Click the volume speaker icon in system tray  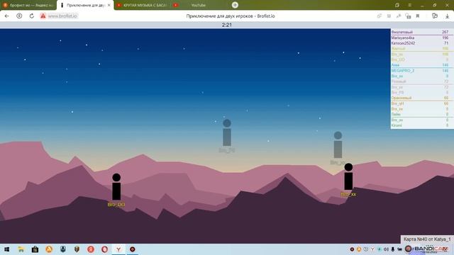point(386,249)
